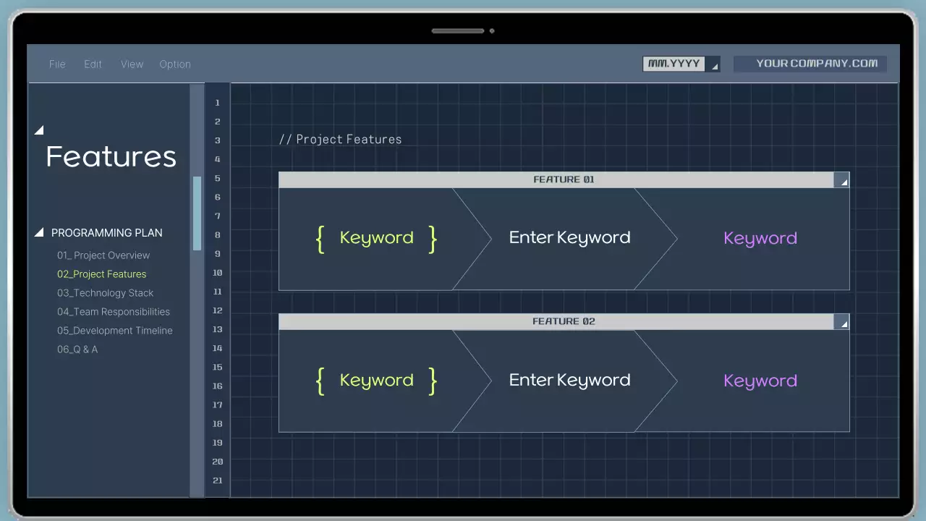The image size is (926, 521).
Task: Click the chevron arrow shape around Enter Keyword in Feature 01
Action: pos(569,237)
